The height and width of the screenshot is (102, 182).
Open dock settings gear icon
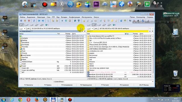point(161,6)
